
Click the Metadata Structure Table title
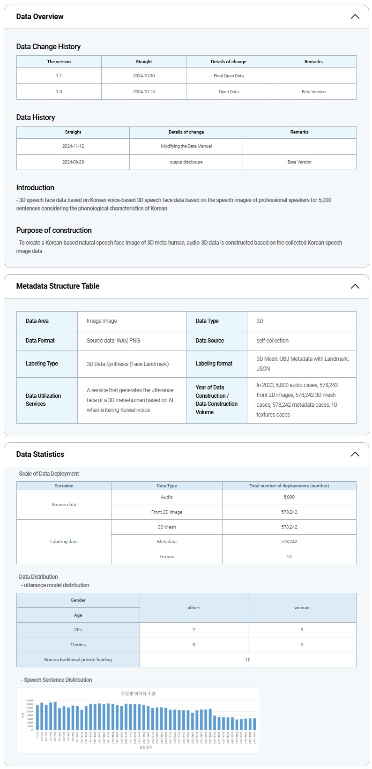tap(58, 286)
